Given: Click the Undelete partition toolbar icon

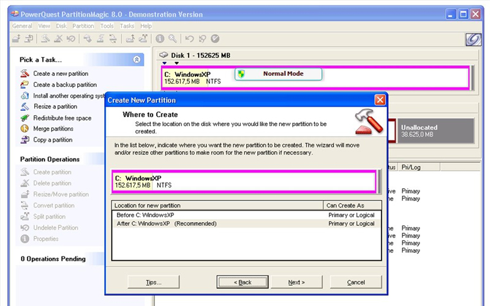Looking at the screenshot, I should coord(71,39).
